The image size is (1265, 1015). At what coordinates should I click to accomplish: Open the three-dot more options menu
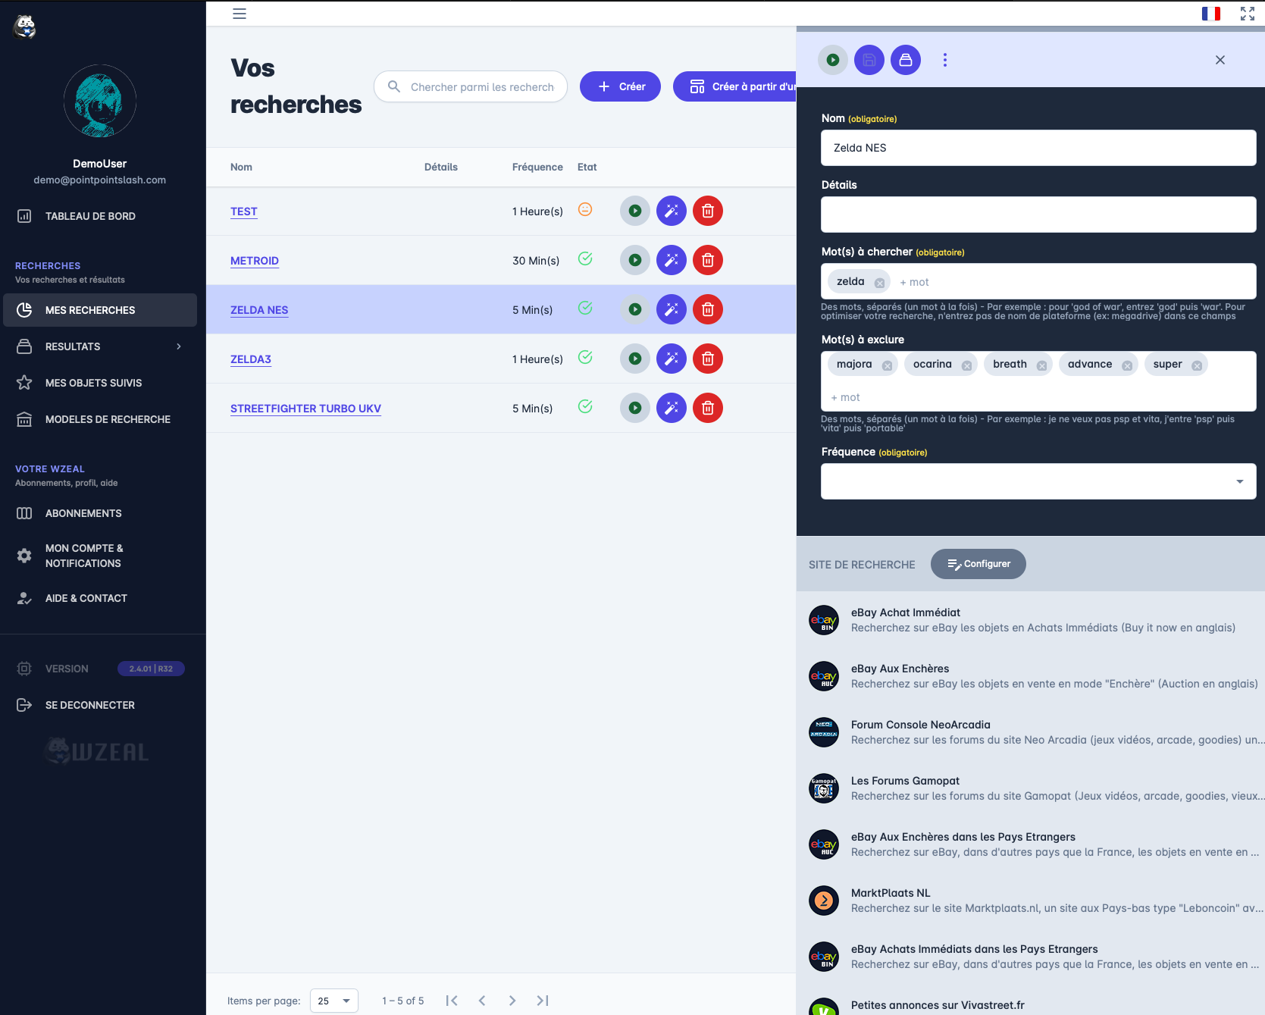coord(944,60)
